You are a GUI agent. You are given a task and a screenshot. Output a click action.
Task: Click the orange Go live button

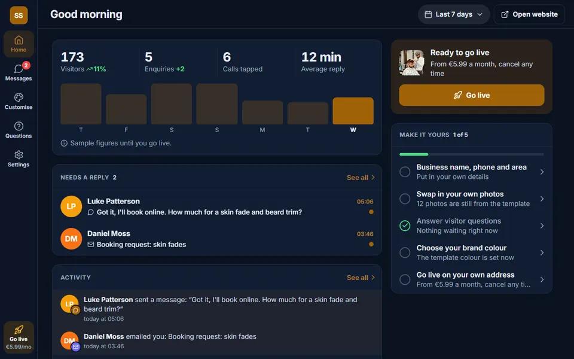pos(472,95)
